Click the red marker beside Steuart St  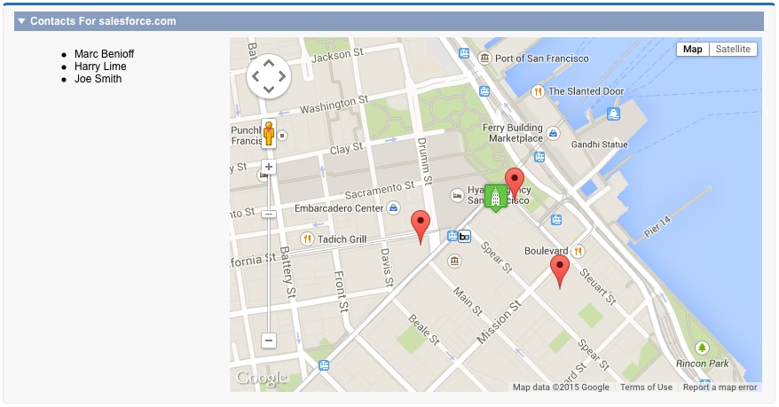[x=560, y=272]
